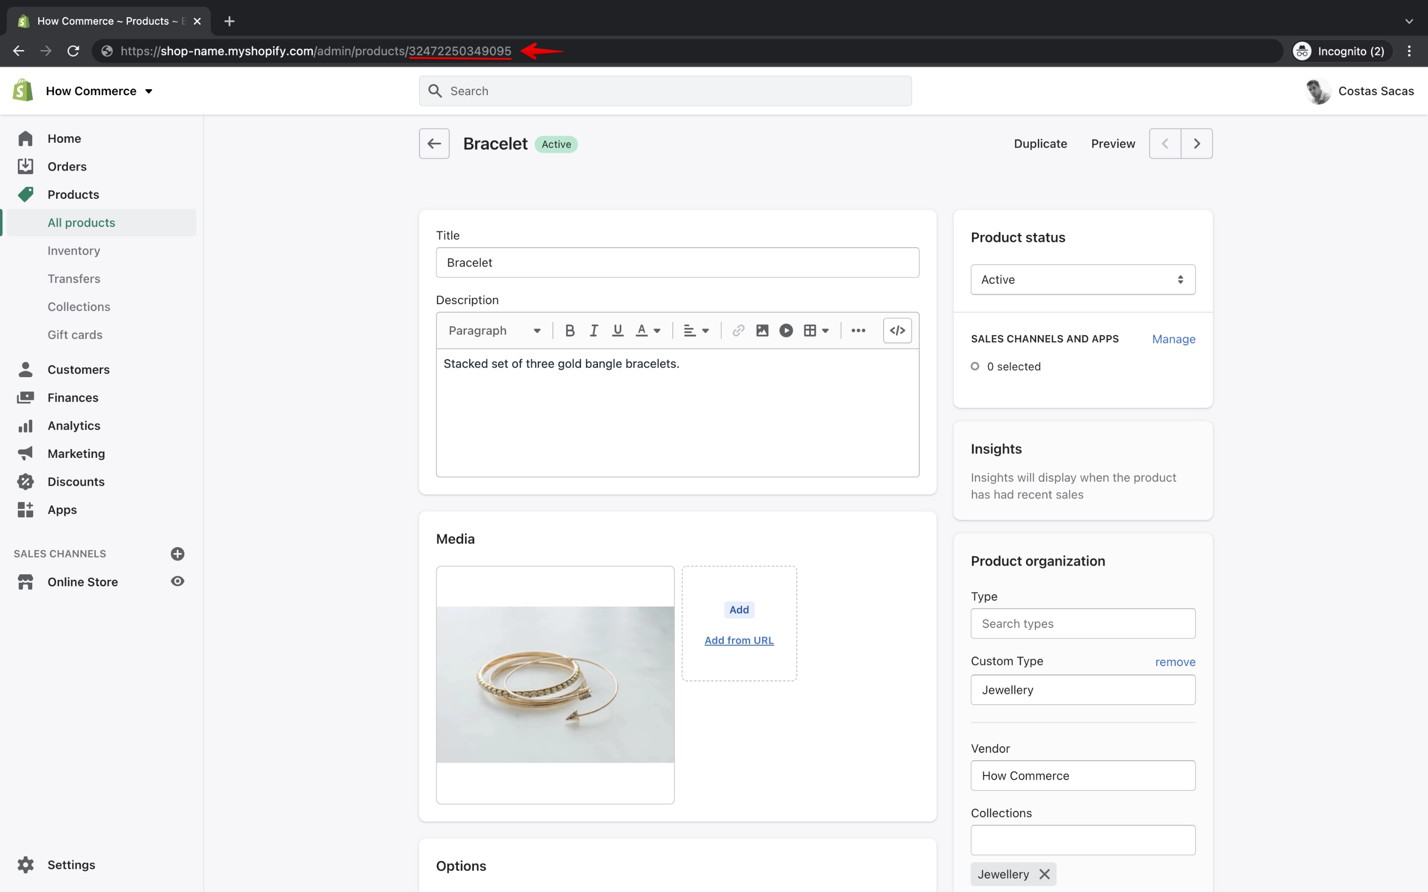This screenshot has width=1428, height=892.
Task: Remove the Jewellery collection tag
Action: [x=1044, y=874]
